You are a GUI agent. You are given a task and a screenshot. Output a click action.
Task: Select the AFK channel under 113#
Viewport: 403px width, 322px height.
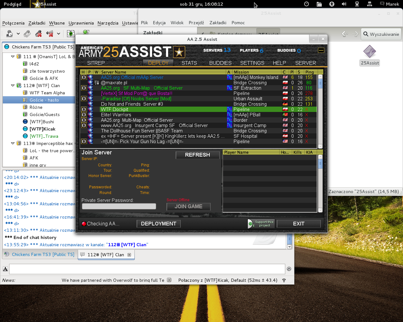point(34,158)
